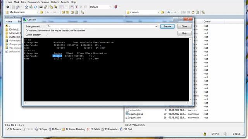This screenshot has height=139, width=248.
Task: Open the Files menu
Action: pos(23,2)
